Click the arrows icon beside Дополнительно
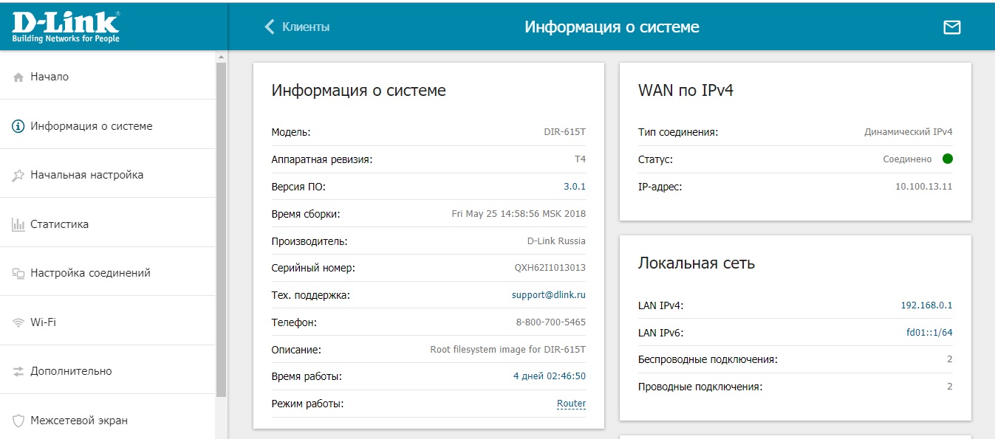Screen dimensions: 995x439 click(18, 372)
